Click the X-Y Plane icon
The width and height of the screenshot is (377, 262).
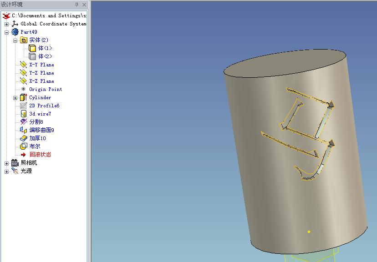[23, 65]
